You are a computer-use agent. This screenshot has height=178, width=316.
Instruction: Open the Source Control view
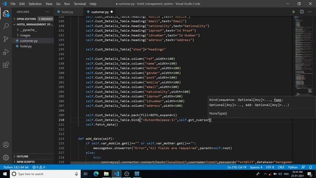6,39
